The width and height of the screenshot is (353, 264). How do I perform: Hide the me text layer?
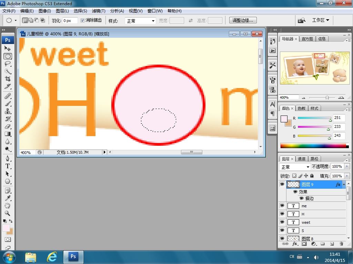pos(282,206)
